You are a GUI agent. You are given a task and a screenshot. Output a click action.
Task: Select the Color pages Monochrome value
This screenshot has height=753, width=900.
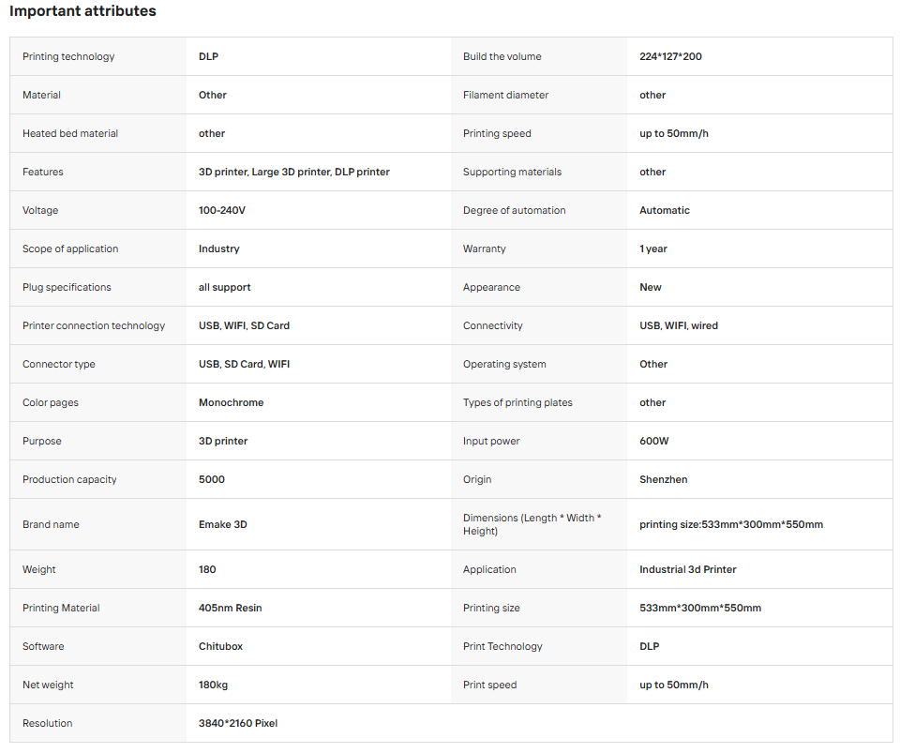pyautogui.click(x=232, y=402)
